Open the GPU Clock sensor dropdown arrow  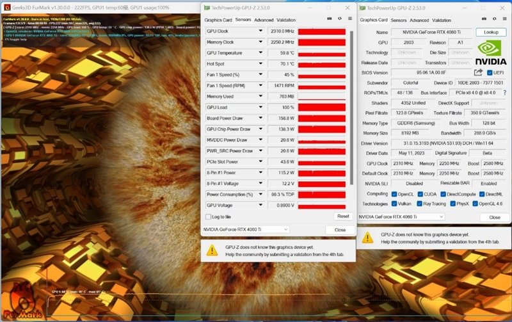pos(260,31)
